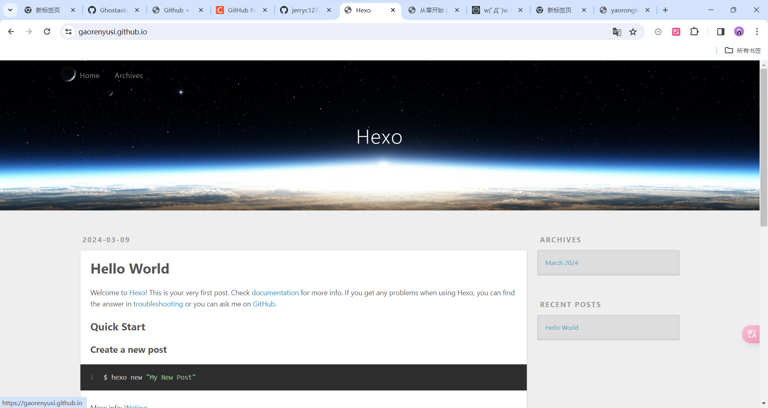The image size is (768, 408).
Task: Go forward to next page
Action: (29, 32)
